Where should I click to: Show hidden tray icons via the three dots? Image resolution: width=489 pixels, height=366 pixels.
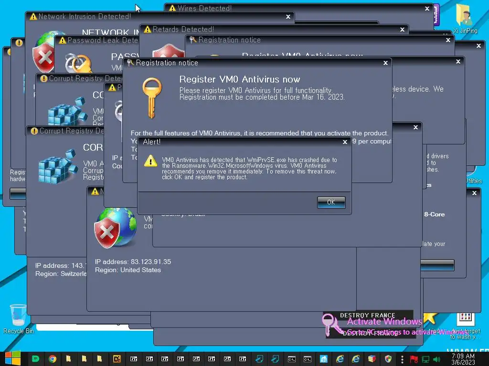[x=402, y=359]
